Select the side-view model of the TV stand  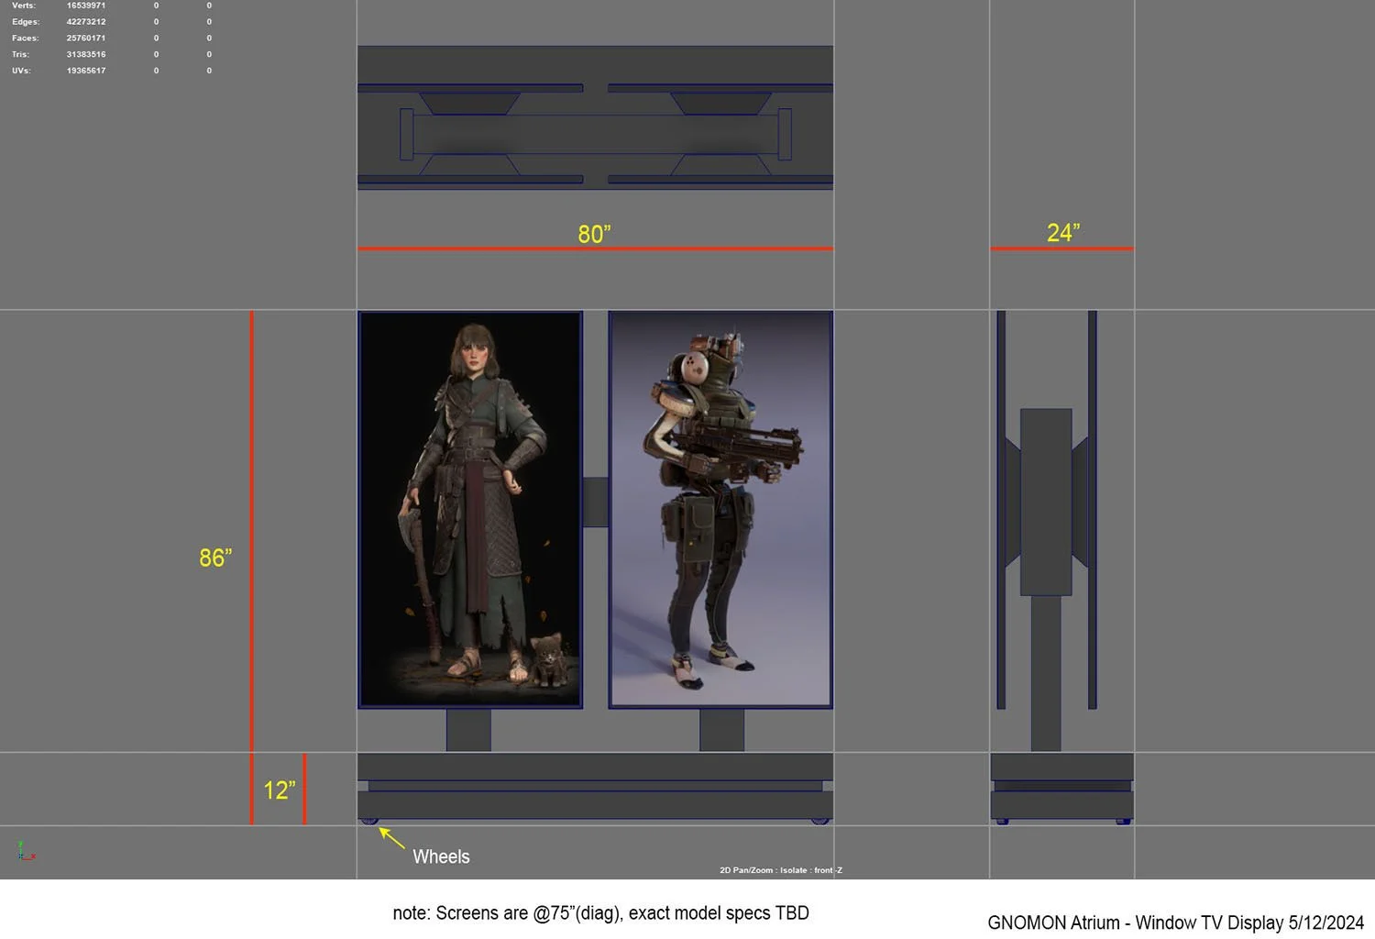(x=1061, y=567)
